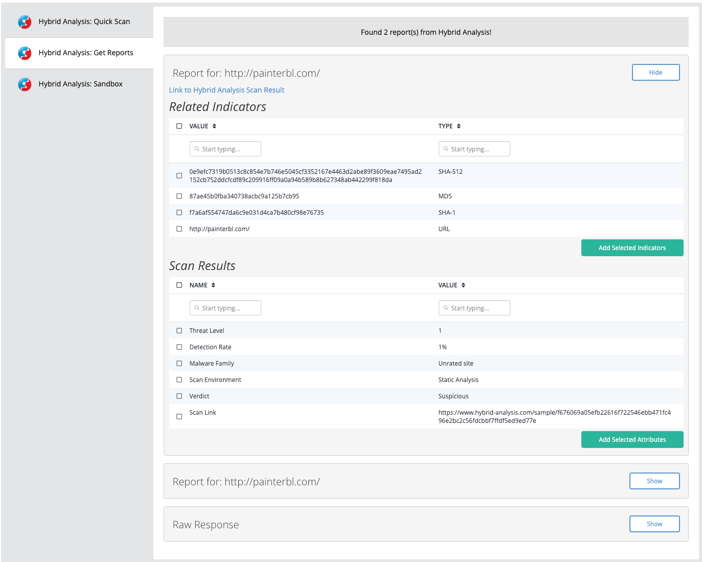Image resolution: width=702 pixels, height=562 pixels.
Task: Click the SHA-512 hash value text
Action: (306, 176)
